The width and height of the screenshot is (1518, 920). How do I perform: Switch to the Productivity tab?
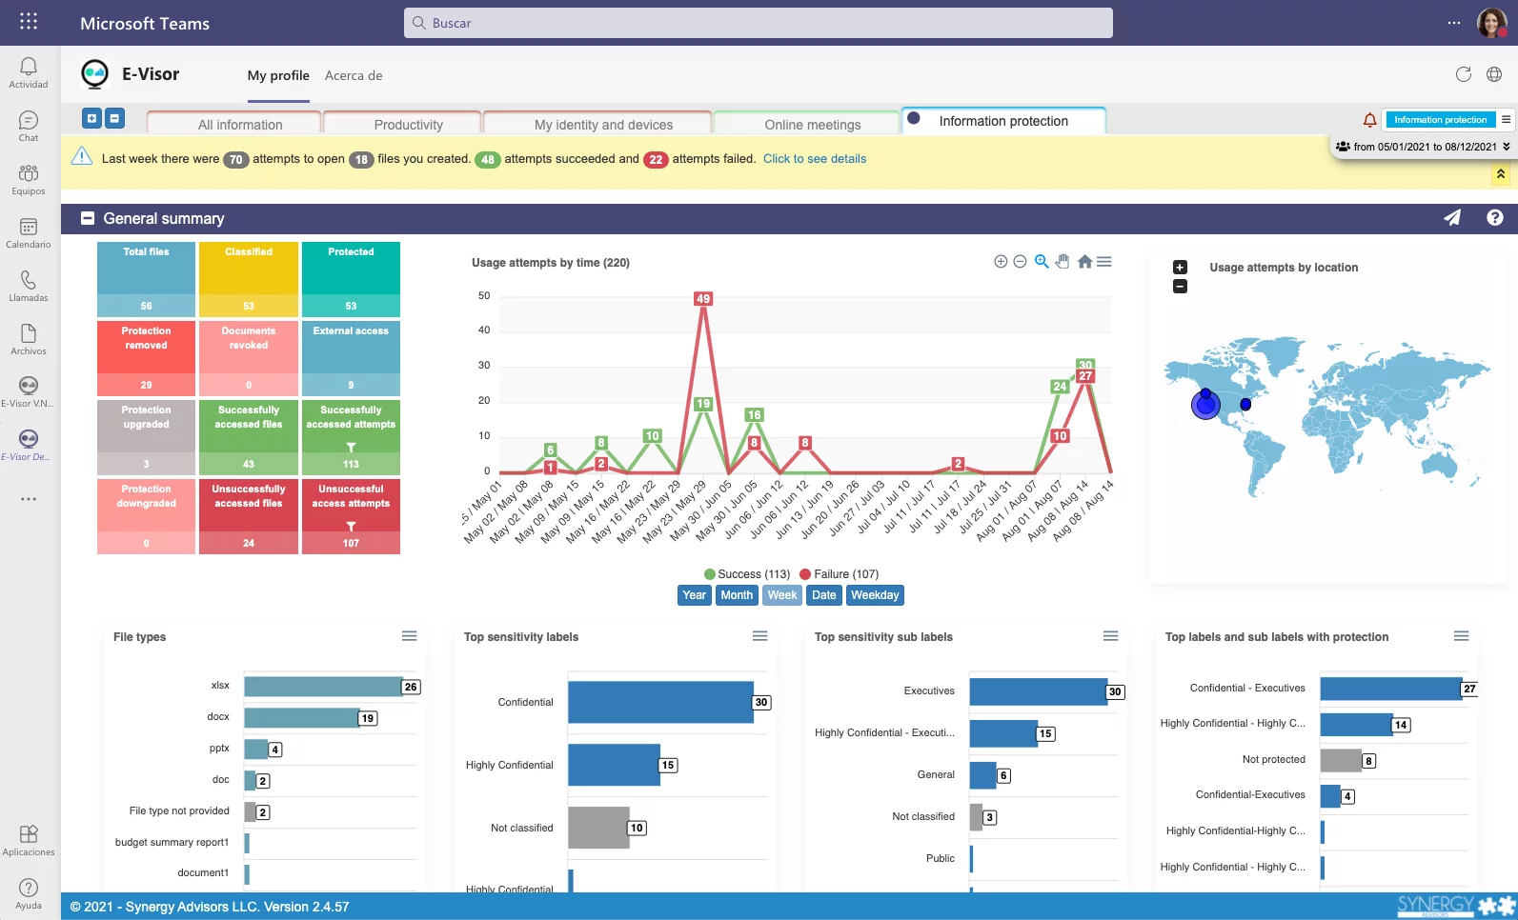(402, 124)
